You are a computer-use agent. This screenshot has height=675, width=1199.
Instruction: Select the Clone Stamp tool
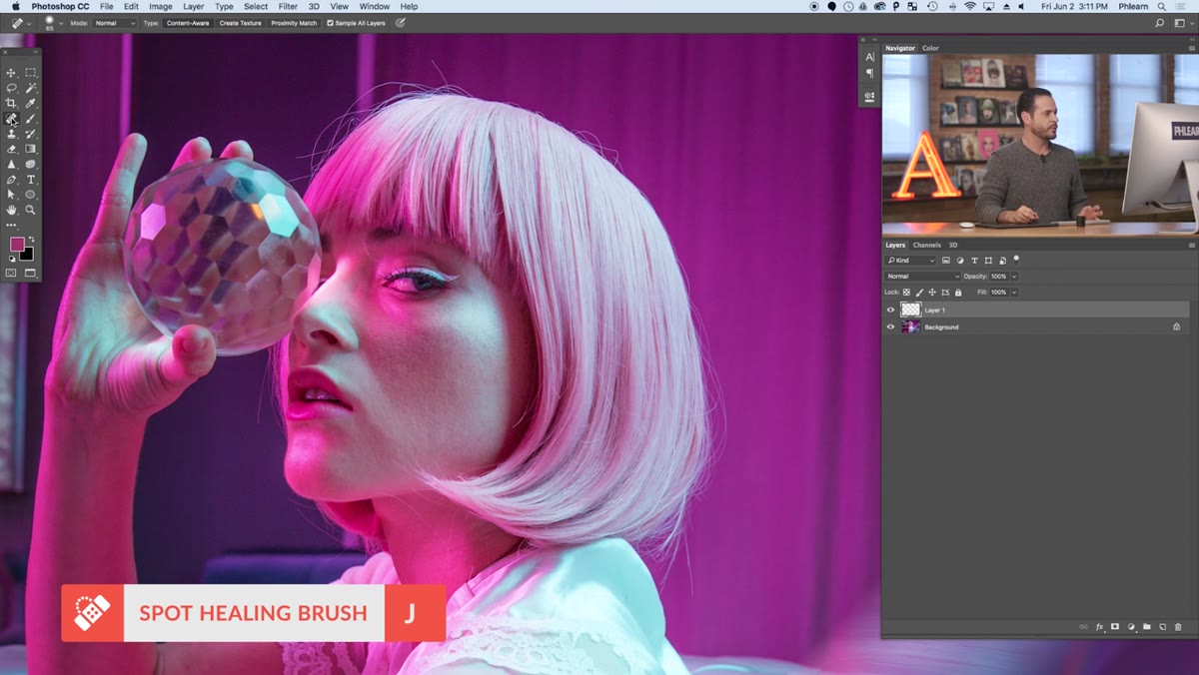(11, 134)
